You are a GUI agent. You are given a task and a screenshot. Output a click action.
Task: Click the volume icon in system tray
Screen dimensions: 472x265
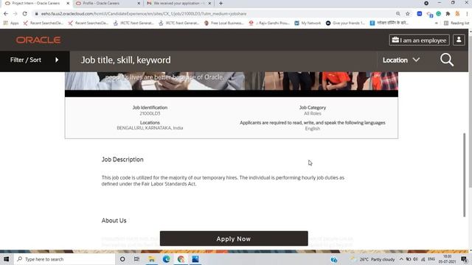coord(415,259)
